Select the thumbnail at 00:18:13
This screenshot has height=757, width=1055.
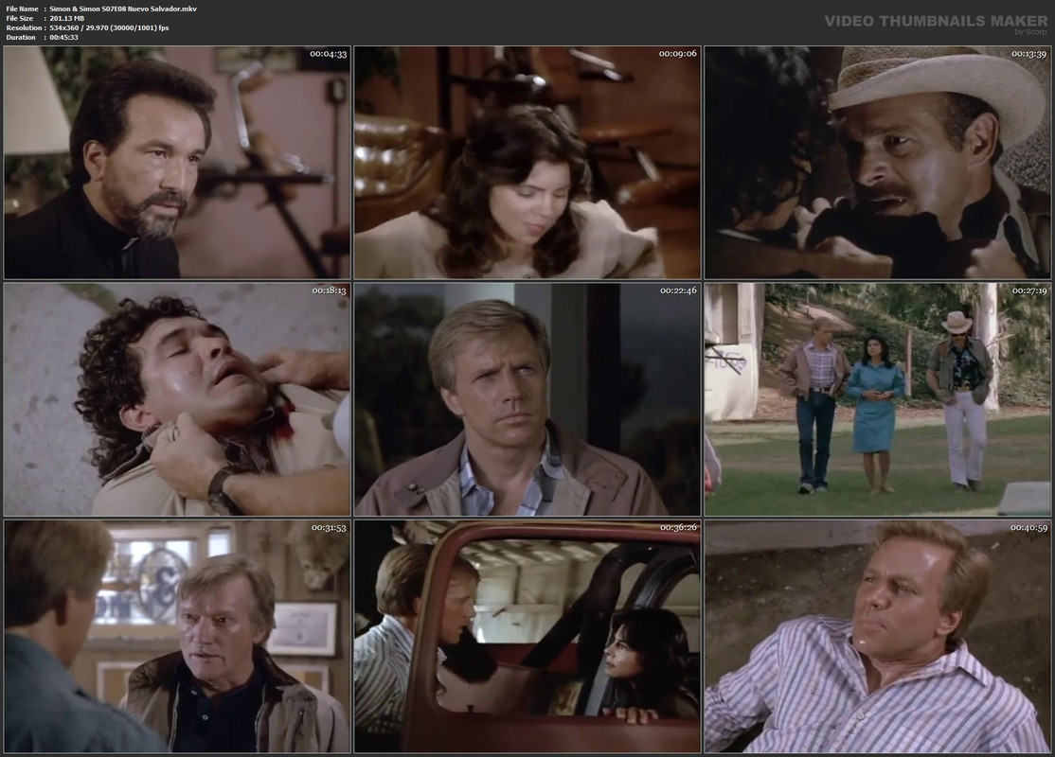pos(177,399)
